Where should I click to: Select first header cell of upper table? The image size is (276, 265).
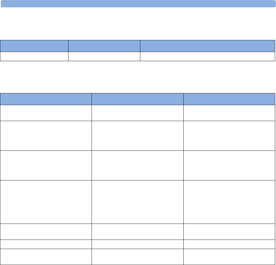pyautogui.click(x=34, y=46)
